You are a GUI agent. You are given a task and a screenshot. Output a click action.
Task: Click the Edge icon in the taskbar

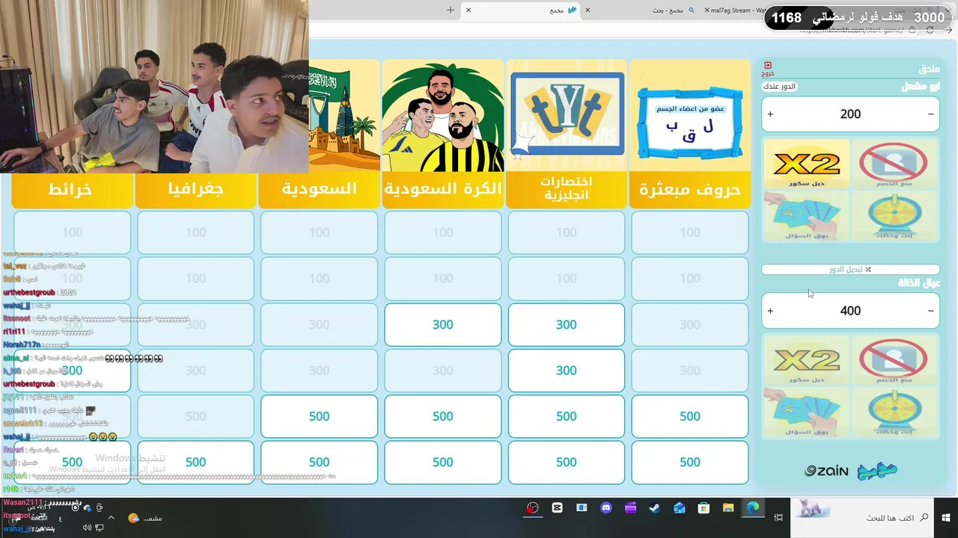point(752,508)
